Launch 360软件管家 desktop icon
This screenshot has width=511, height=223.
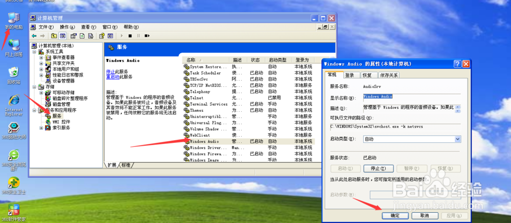13,213
